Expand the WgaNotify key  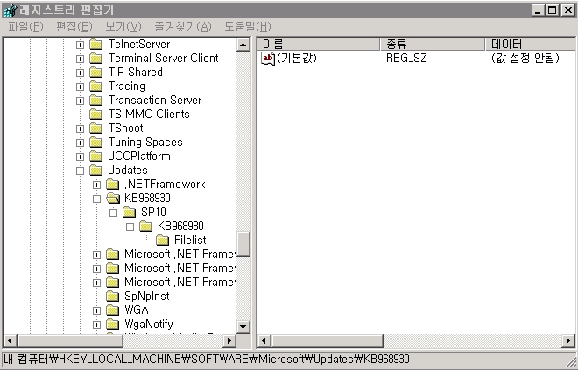point(96,325)
